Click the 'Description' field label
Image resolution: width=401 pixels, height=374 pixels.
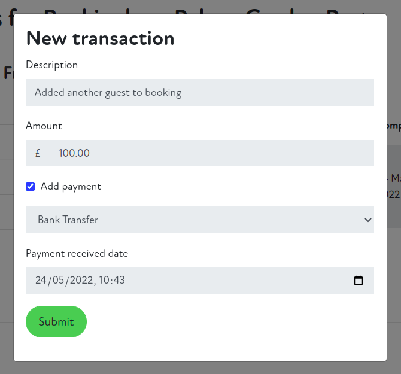[52, 65]
